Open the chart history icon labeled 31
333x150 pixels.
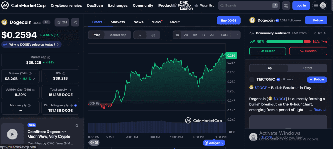coord(94,143)
